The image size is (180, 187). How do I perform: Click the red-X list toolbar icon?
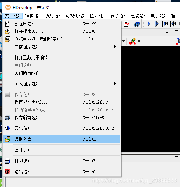point(126,24)
